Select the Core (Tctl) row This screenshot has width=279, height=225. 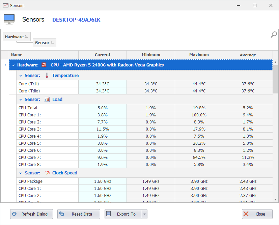pyautogui.click(x=144, y=84)
